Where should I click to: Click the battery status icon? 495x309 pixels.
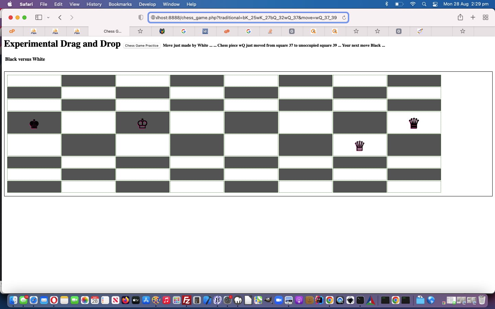(399, 4)
